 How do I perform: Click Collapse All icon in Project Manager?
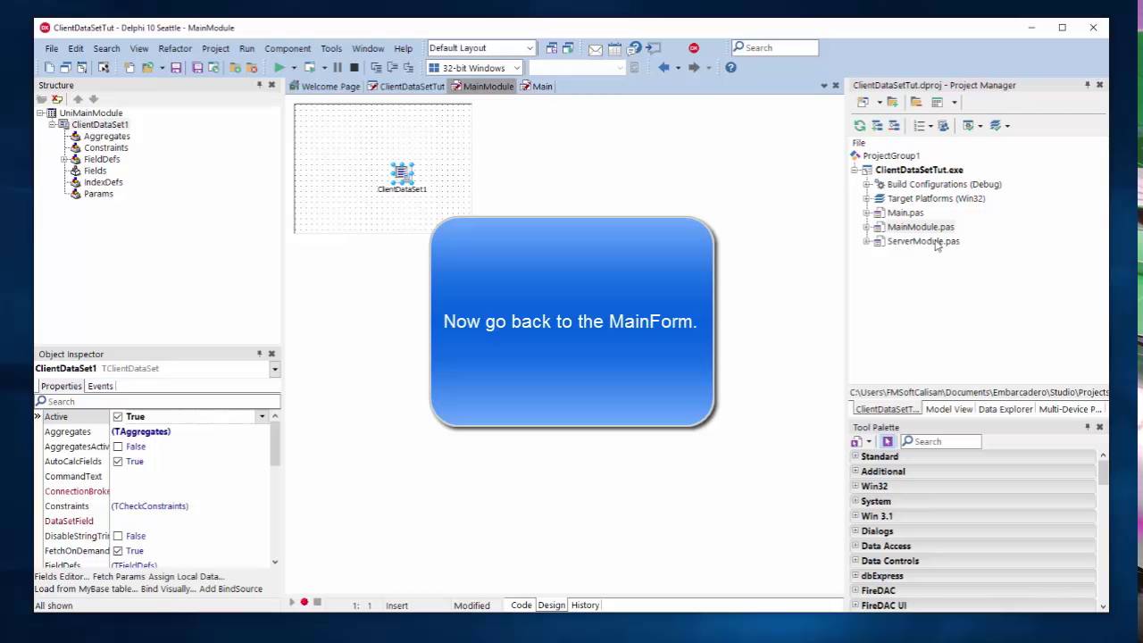point(894,126)
